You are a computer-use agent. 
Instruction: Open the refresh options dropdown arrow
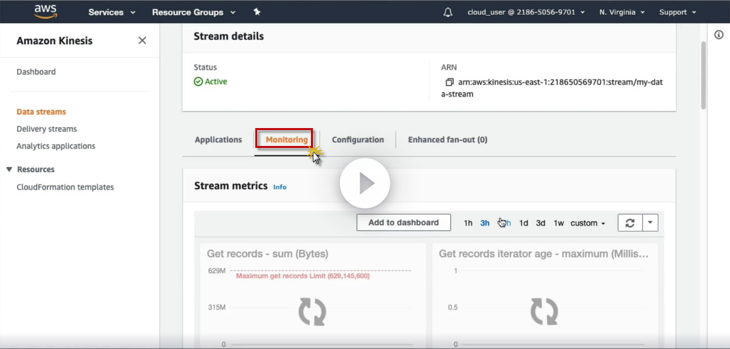click(650, 223)
